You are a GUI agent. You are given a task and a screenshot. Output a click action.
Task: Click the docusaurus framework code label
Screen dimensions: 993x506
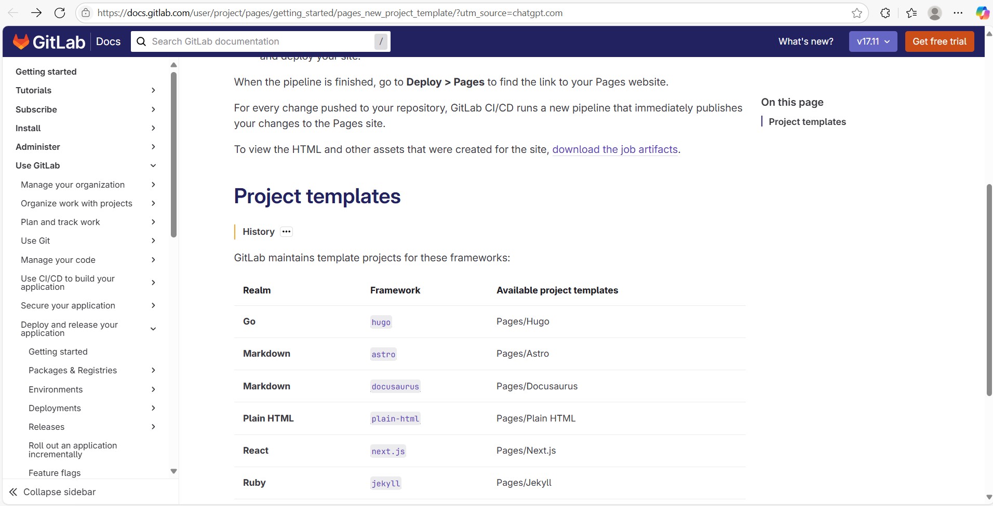coord(395,386)
